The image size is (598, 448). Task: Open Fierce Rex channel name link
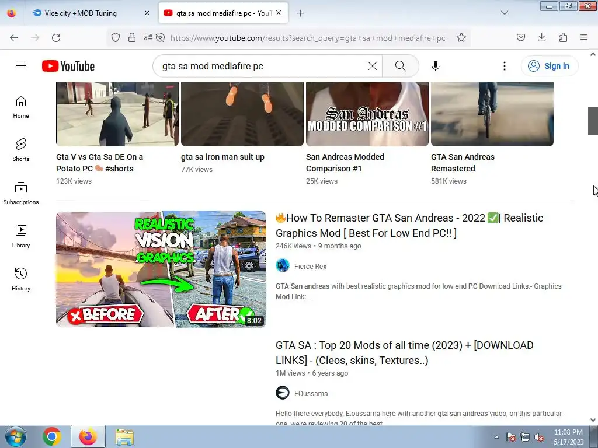click(x=310, y=266)
